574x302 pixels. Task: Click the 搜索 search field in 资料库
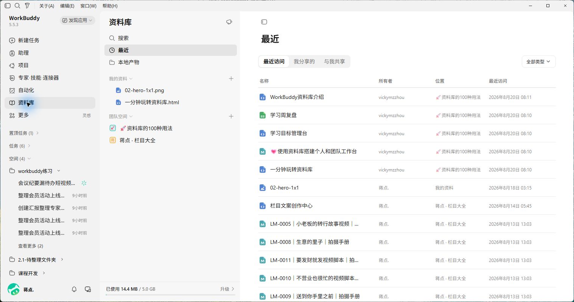(171, 38)
